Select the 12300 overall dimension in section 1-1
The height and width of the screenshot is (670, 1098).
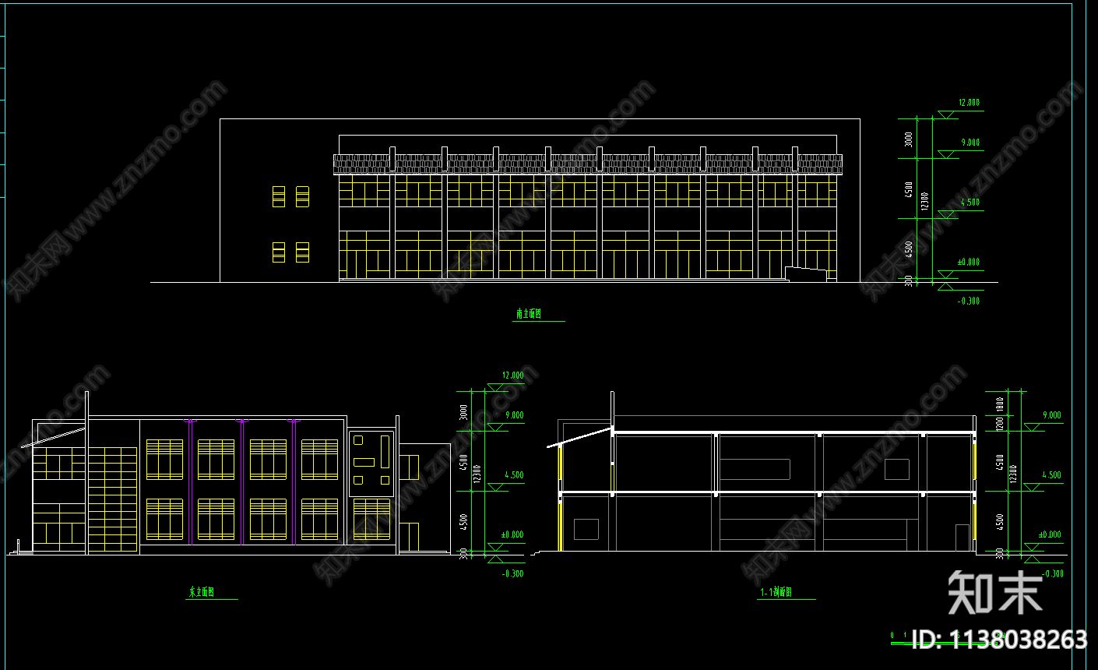coord(1013,474)
